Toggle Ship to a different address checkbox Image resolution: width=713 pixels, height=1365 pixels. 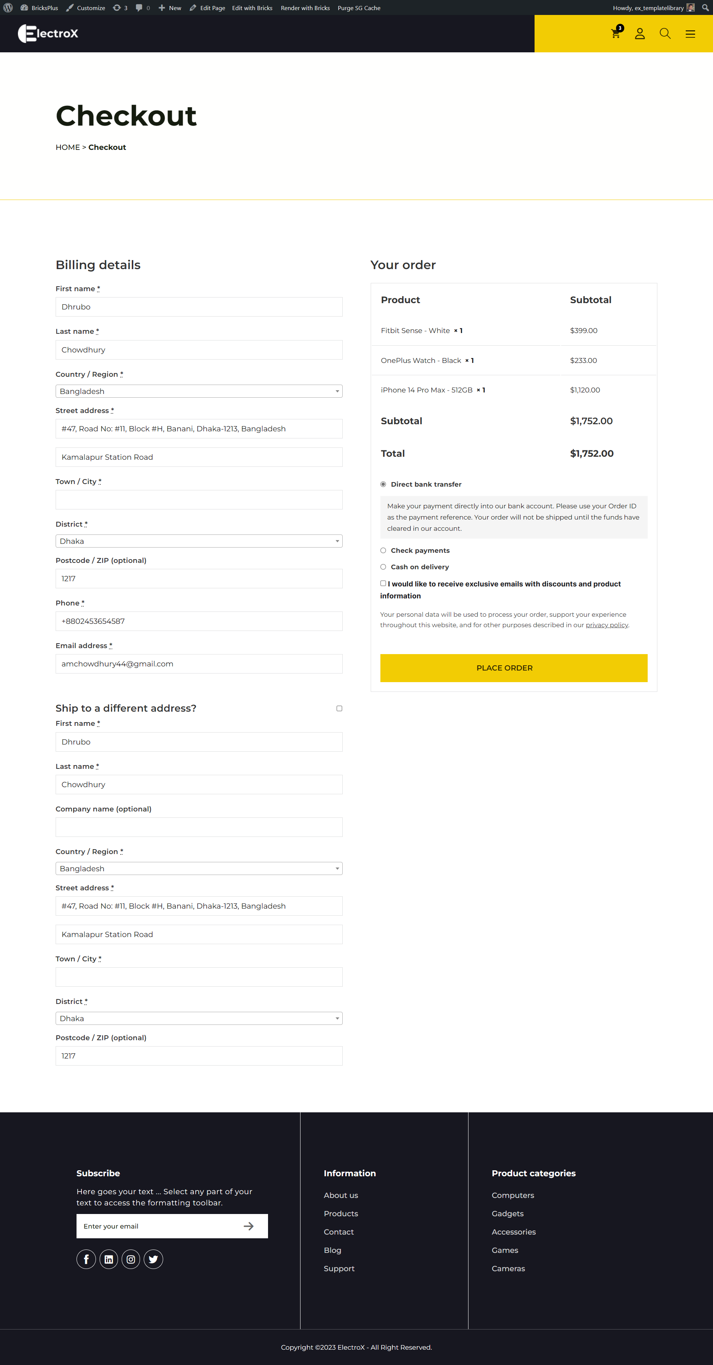click(339, 708)
